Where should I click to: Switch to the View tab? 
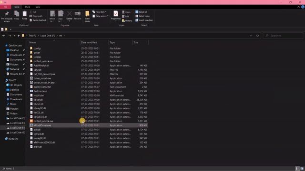click(x=38, y=7)
